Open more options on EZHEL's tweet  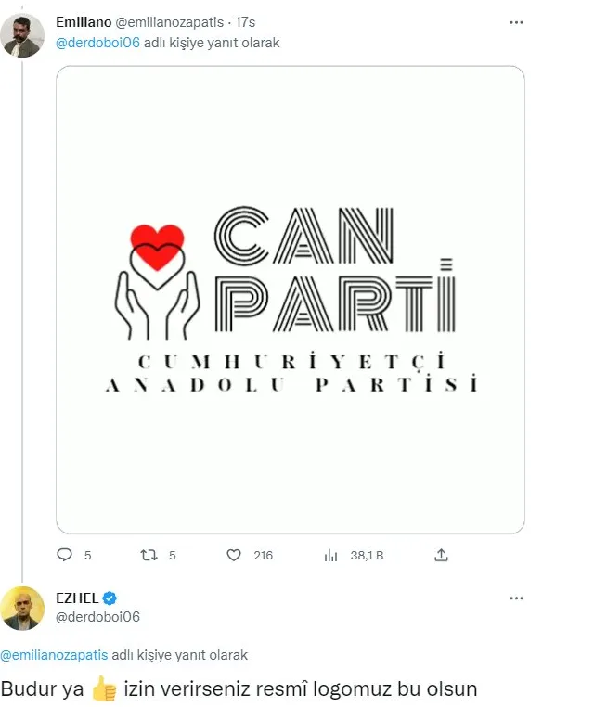tap(516, 598)
